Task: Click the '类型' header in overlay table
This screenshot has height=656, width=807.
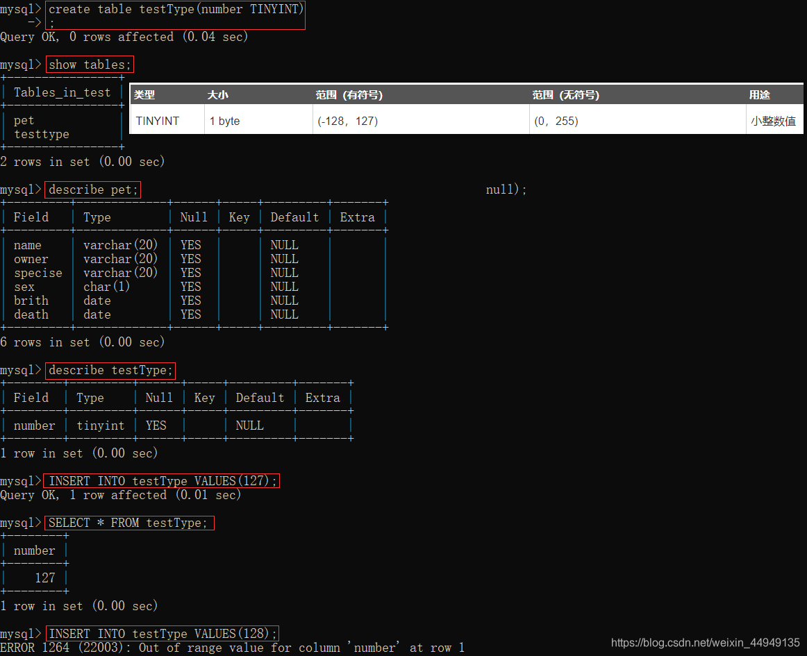Action: (144, 94)
